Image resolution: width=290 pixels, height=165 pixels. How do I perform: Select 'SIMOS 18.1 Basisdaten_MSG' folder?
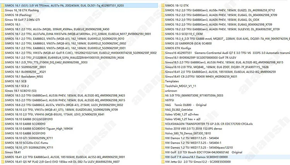(x=24, y=77)
